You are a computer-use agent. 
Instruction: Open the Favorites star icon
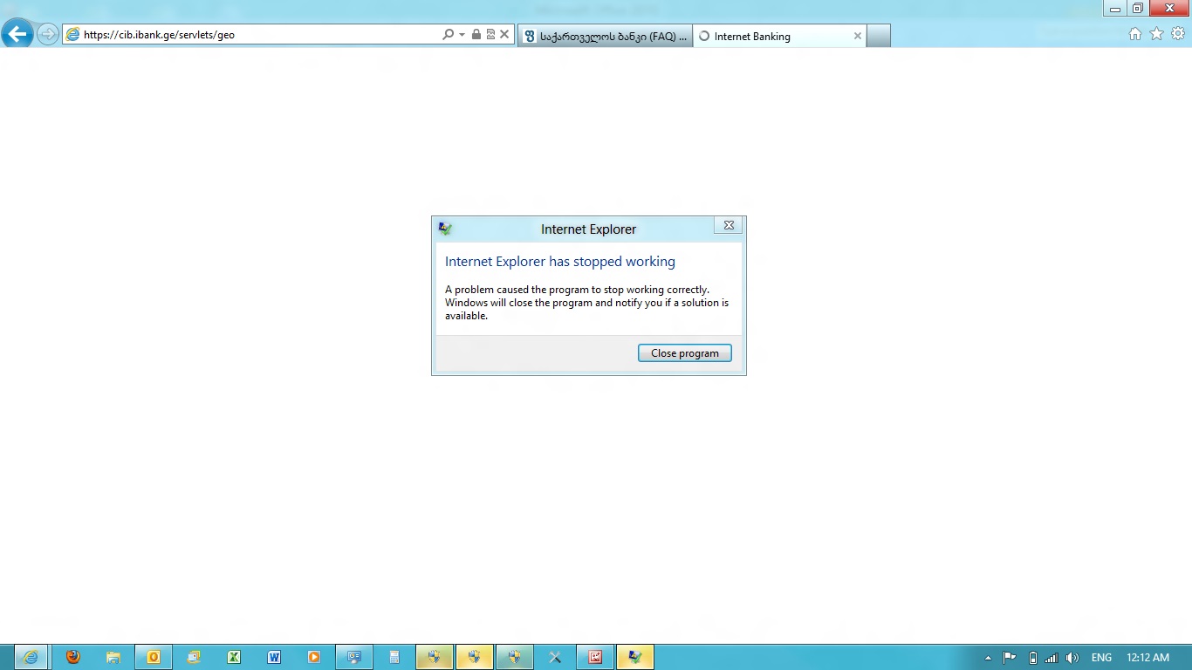(1157, 34)
